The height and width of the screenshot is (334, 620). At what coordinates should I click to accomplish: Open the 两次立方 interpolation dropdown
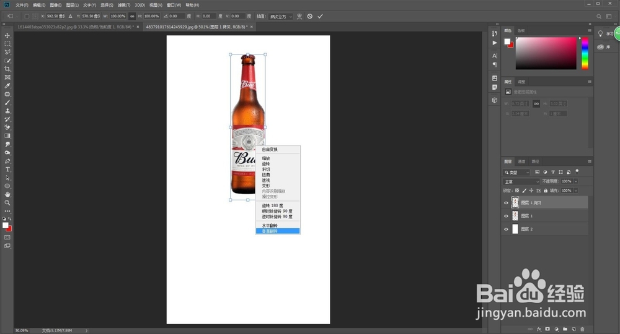pos(281,17)
